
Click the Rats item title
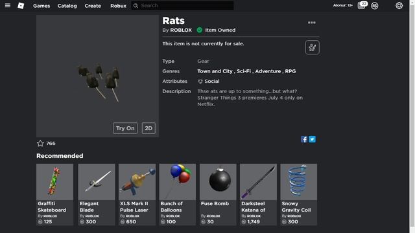[173, 21]
